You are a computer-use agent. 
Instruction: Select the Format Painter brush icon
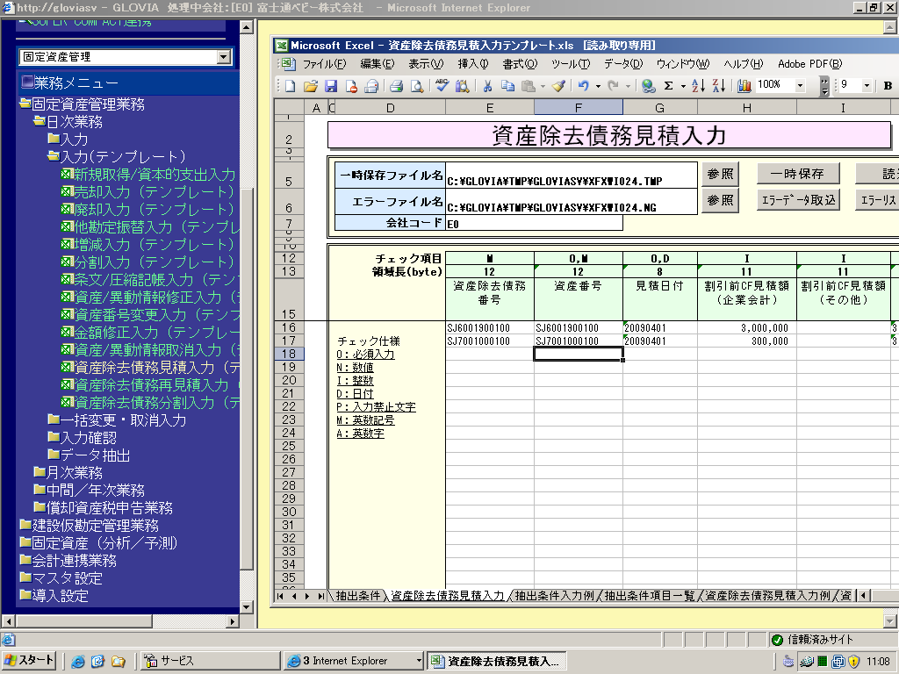click(559, 86)
